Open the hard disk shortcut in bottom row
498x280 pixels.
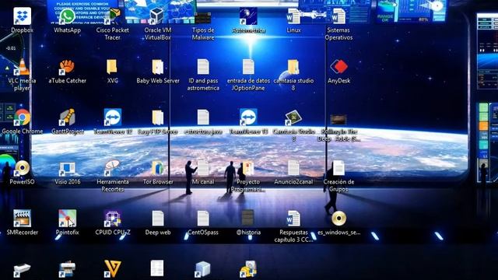[248, 269]
